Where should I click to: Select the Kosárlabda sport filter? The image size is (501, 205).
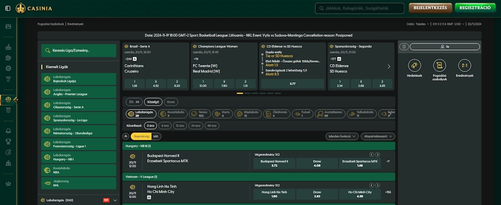click(x=172, y=114)
